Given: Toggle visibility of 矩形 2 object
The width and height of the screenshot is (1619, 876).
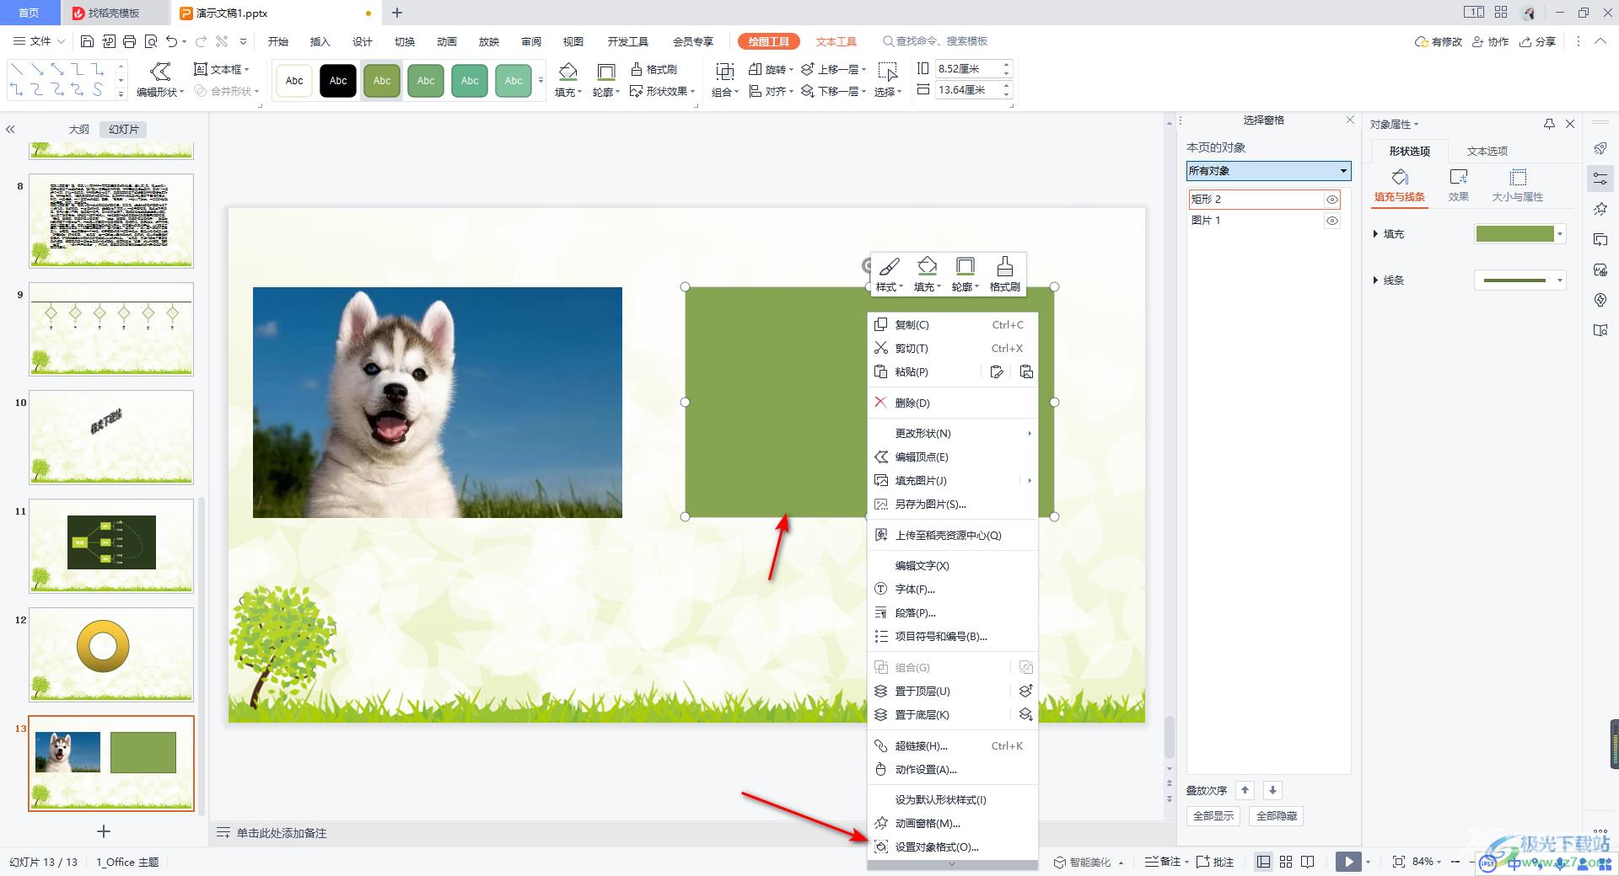Looking at the screenshot, I should (1332, 200).
